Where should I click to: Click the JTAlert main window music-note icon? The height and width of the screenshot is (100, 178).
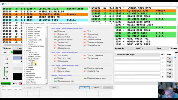pos(3,87)
